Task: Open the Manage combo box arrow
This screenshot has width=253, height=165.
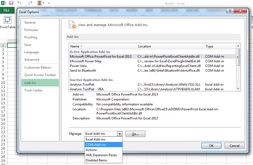Action: click(120, 134)
